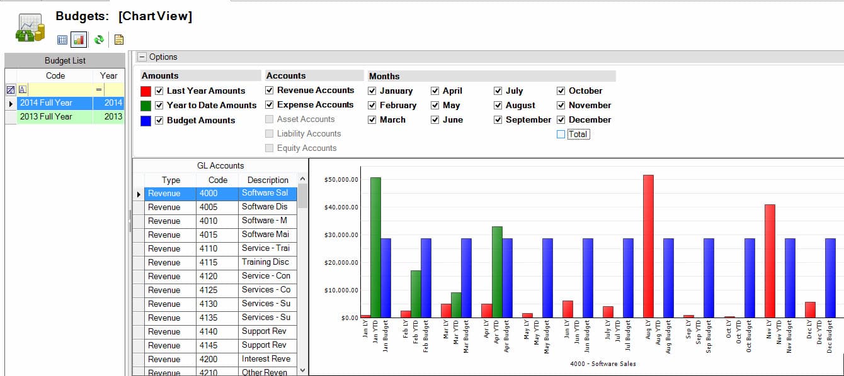This screenshot has height=376, width=844.
Task: Click the Code column filter type icon
Action: [x=23, y=89]
